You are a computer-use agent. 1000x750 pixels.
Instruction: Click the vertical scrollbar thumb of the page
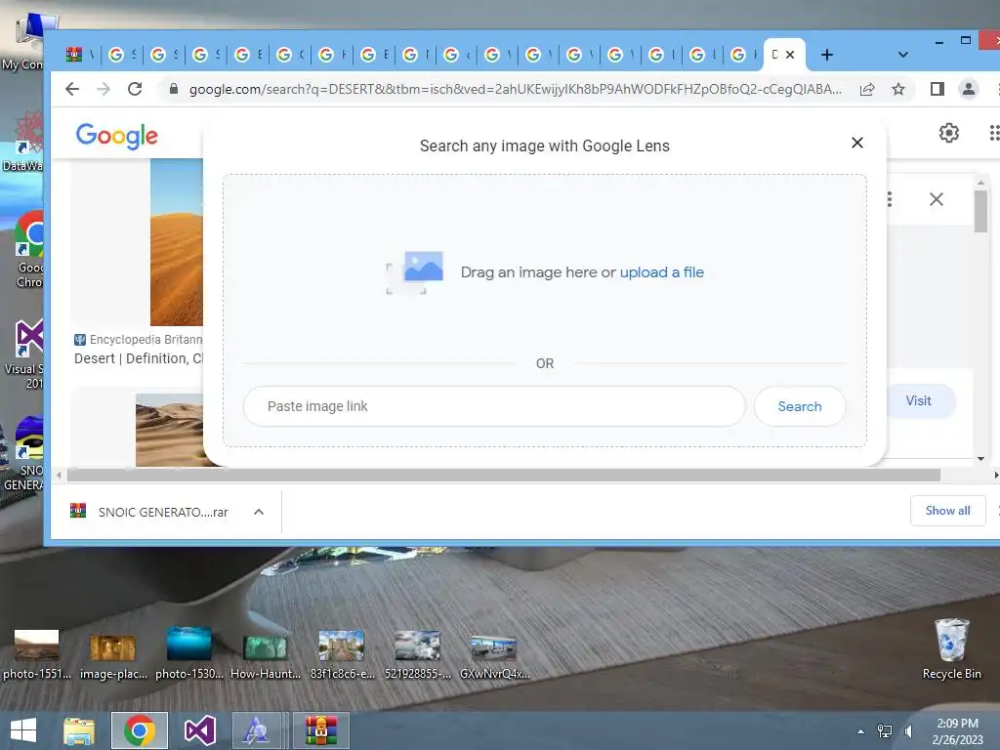tap(980, 212)
